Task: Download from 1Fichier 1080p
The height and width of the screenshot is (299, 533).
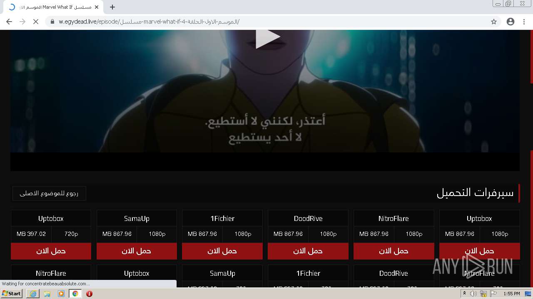Action: 222,251
